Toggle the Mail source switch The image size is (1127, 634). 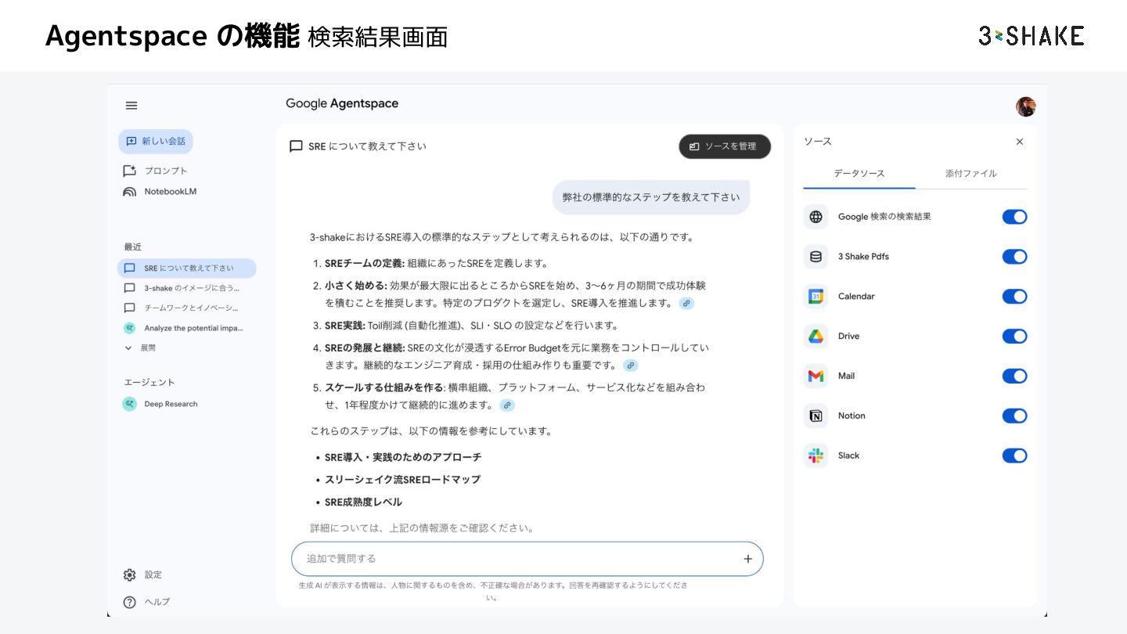click(x=1014, y=376)
